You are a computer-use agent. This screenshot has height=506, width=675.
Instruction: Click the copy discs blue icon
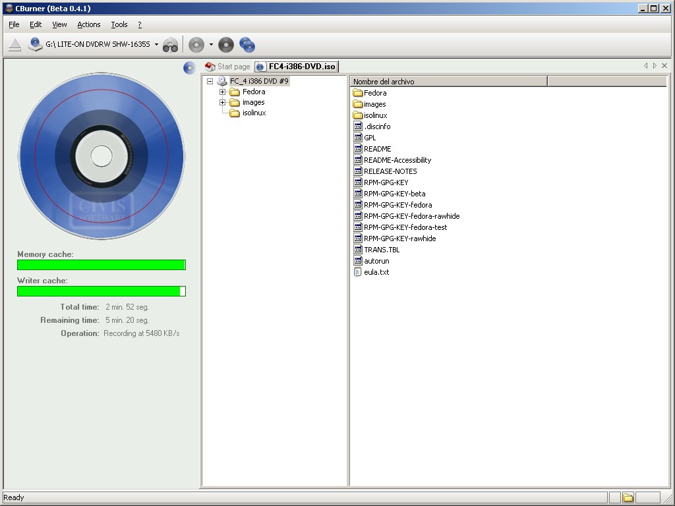pyautogui.click(x=247, y=45)
